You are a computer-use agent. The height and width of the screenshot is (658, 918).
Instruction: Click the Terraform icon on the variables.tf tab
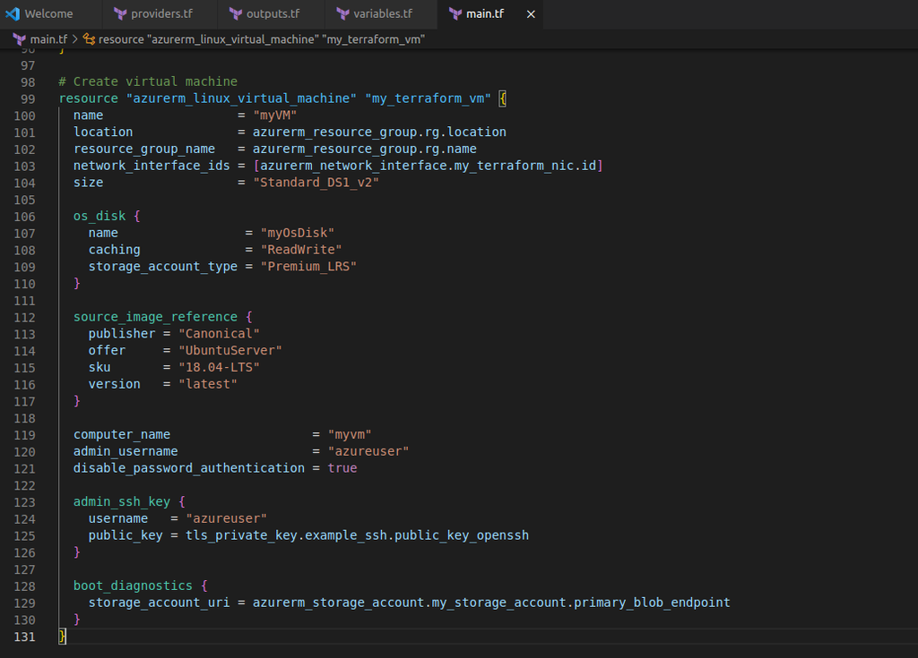[x=342, y=14]
